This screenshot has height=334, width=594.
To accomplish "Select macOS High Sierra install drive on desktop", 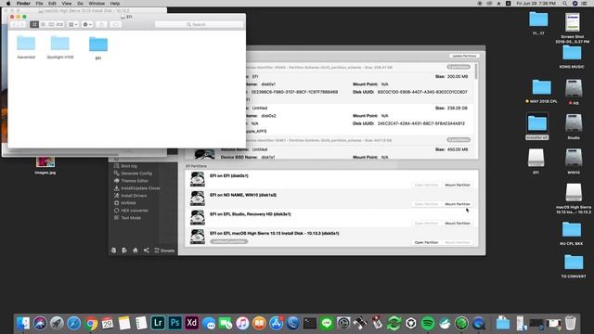I will [x=574, y=199].
